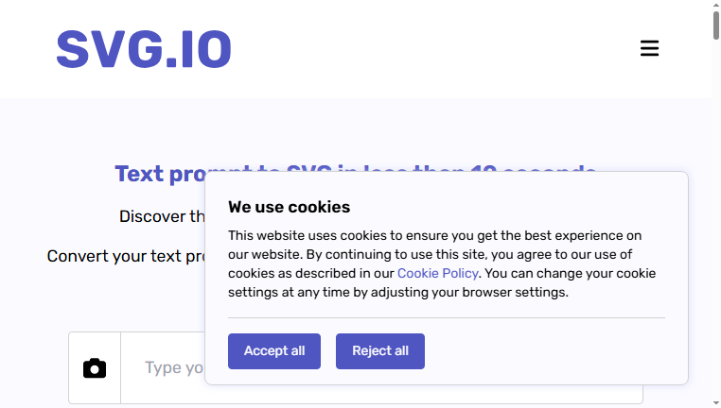Click the empty white header area between logo and menu
721x408 pixels.
point(435,49)
